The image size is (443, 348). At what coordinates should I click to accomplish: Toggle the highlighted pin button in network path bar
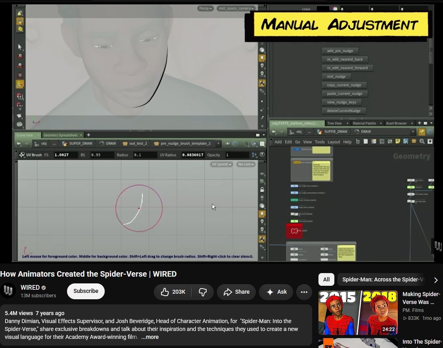click(422, 132)
